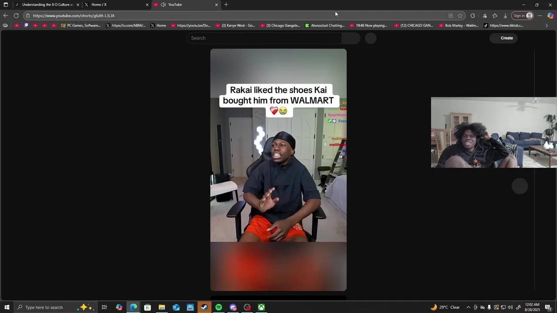Open the Favorites list icon in toolbar

495,16
